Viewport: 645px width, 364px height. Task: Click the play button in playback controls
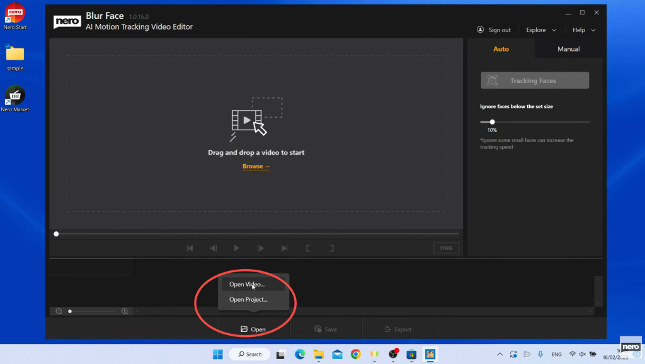[236, 248]
